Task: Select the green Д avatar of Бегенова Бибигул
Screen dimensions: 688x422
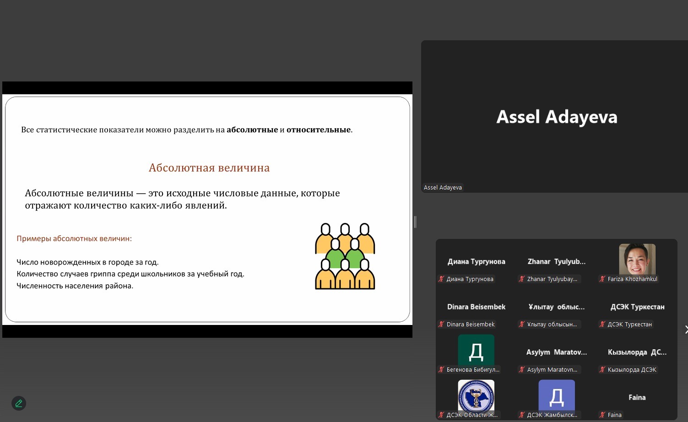Action: (476, 351)
